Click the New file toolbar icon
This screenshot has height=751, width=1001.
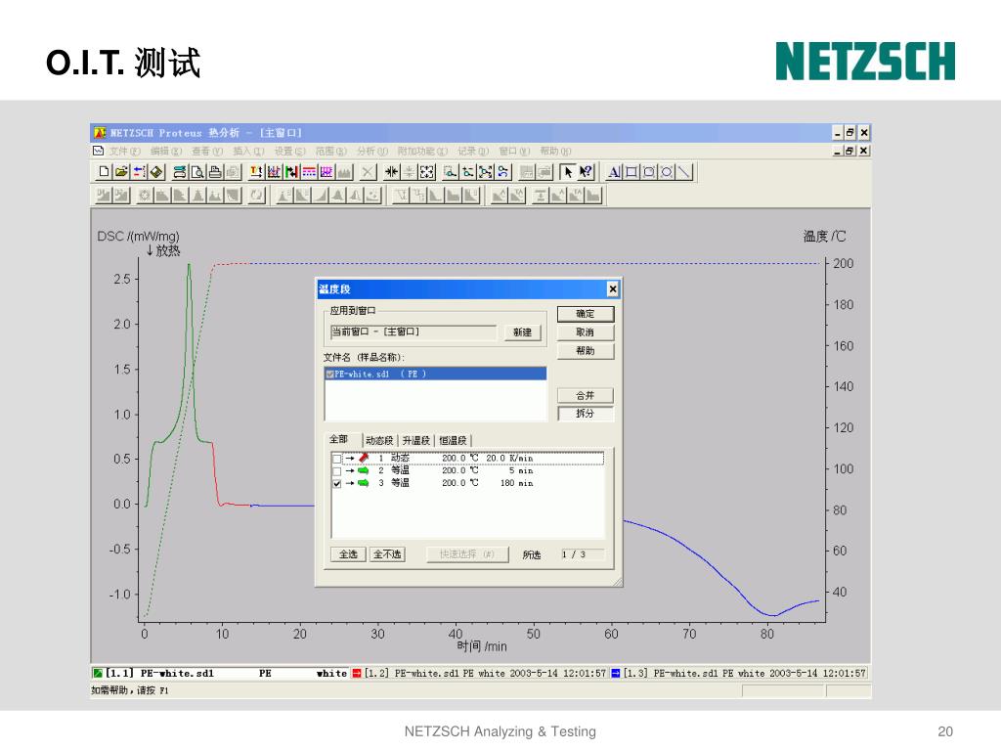(x=104, y=172)
